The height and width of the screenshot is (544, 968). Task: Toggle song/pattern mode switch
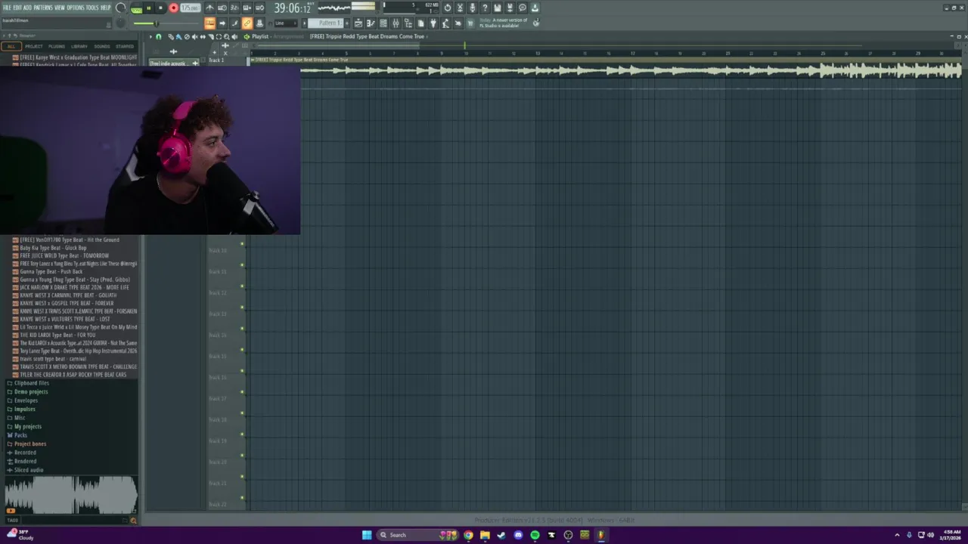click(x=136, y=9)
